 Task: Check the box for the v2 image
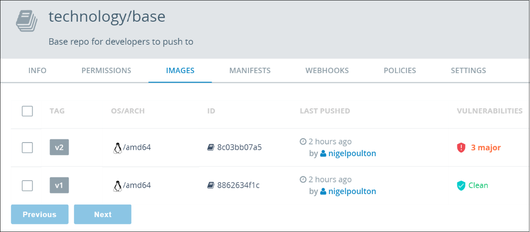click(x=28, y=148)
